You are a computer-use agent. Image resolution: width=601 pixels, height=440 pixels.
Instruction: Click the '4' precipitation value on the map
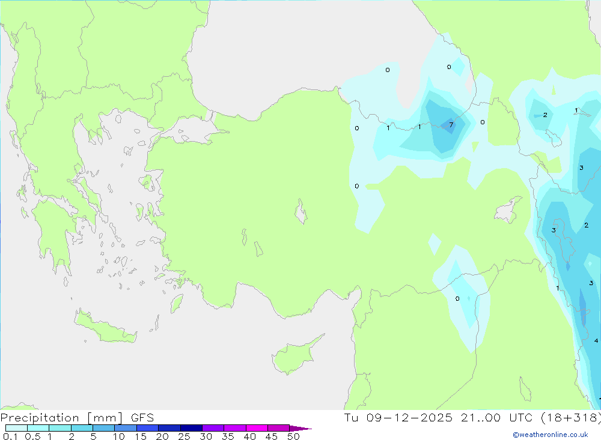point(596,340)
